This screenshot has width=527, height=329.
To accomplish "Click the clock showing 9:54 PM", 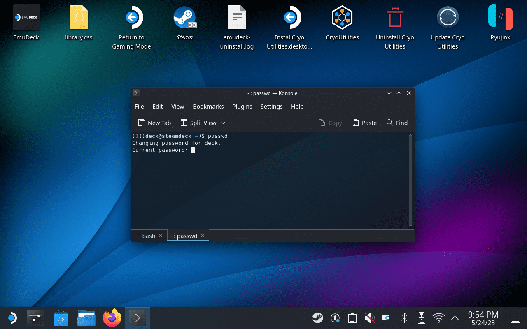I will (483, 315).
